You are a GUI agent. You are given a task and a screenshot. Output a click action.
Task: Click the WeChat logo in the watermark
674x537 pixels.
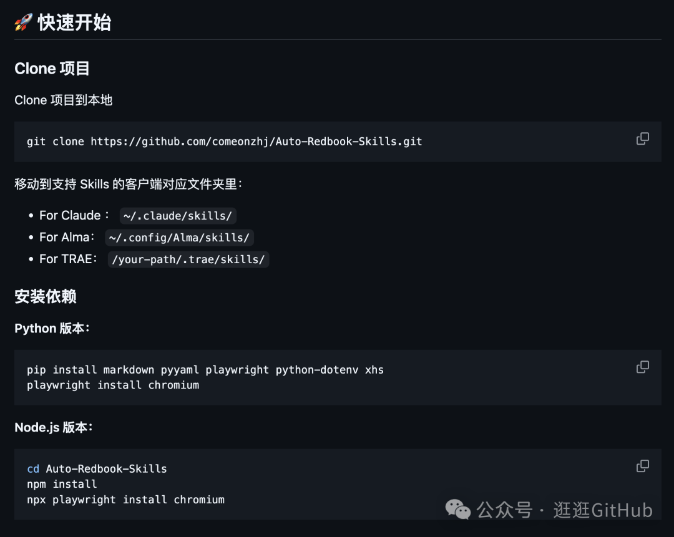pyautogui.click(x=458, y=510)
